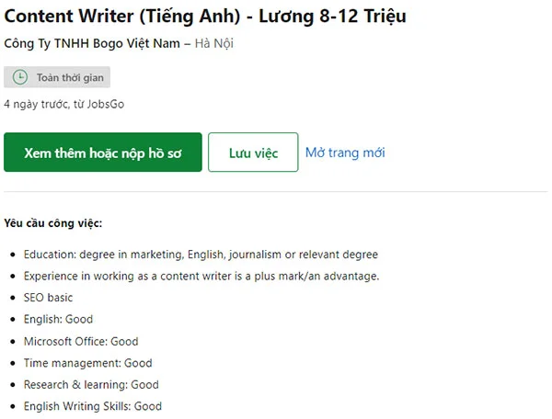Screen dimensions: 552x419
Task: Click the English Writing Skills: Good item
Action: click(x=93, y=406)
